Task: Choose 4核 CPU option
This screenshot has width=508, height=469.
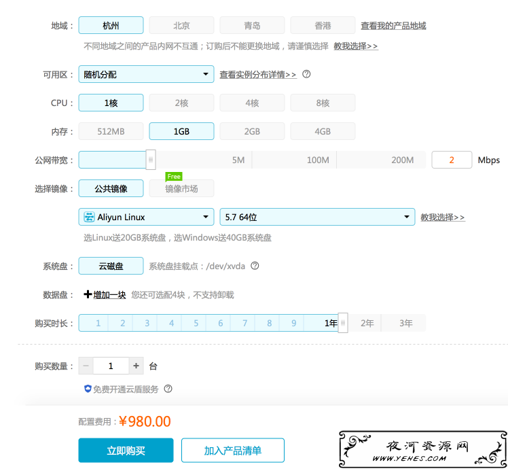Action: [252, 103]
